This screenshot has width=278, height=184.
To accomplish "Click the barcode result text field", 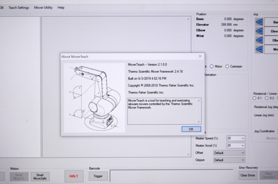I will [171, 176].
